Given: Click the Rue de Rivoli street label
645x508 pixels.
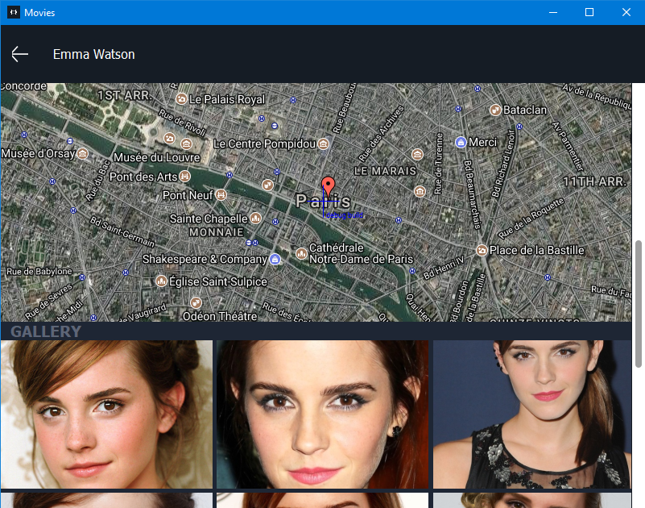Looking at the screenshot, I should (x=182, y=123).
